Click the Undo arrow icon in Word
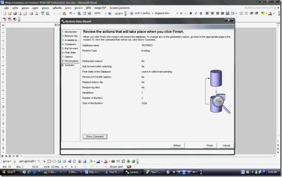The image size is (282, 177). tap(70, 13)
